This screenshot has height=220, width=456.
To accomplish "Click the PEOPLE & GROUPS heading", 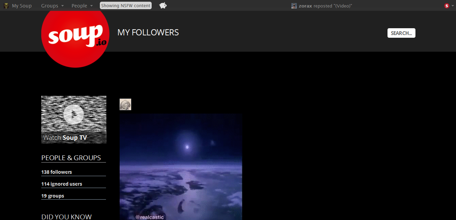I will click(x=71, y=158).
